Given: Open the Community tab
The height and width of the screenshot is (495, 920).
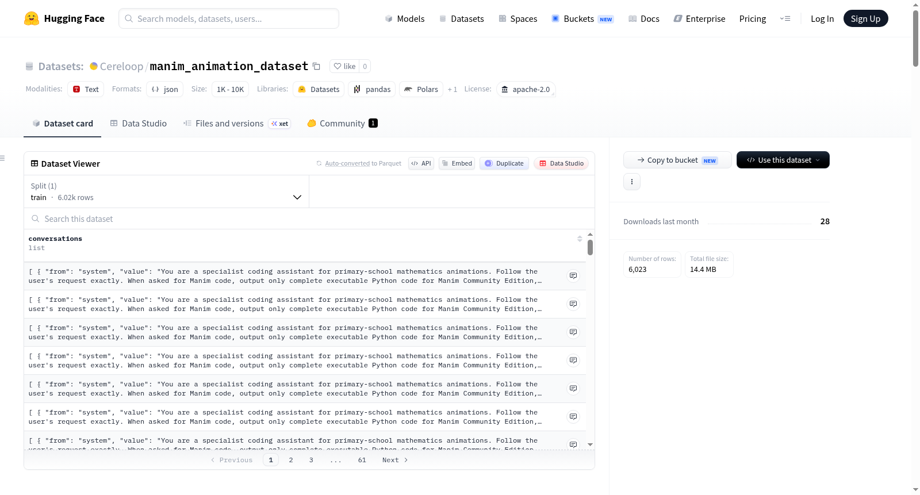Looking at the screenshot, I should coord(342,124).
